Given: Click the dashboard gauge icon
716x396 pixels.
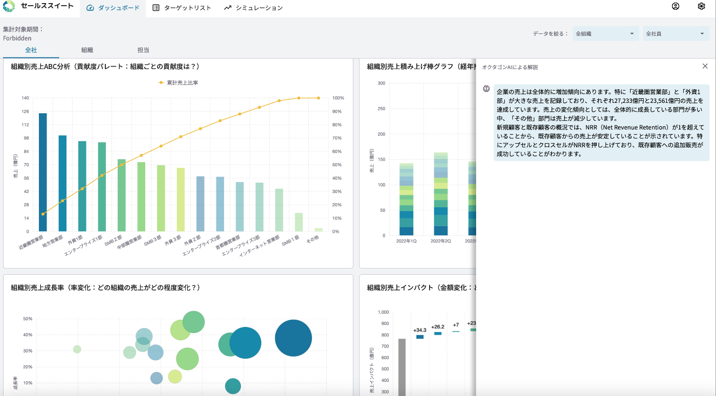Looking at the screenshot, I should [91, 8].
